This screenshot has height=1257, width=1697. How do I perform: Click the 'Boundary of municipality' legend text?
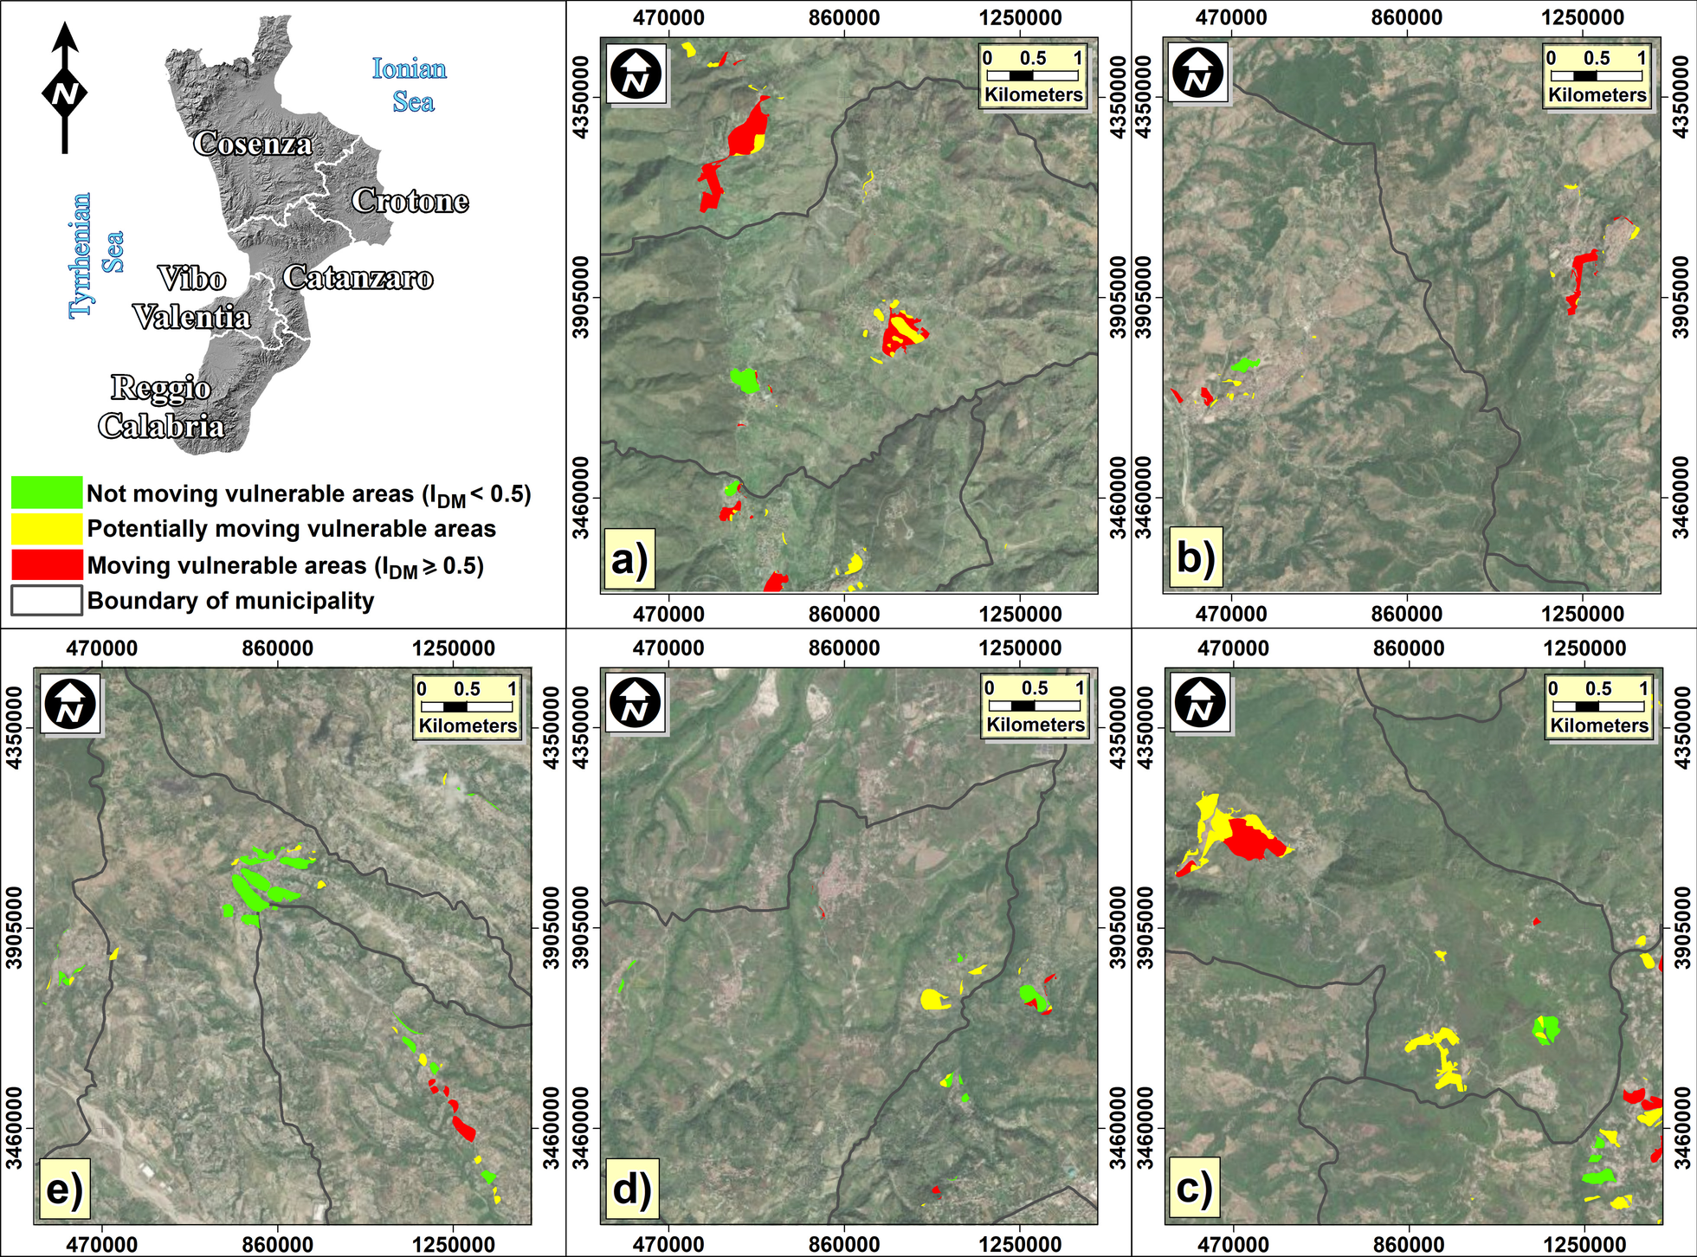tap(230, 601)
